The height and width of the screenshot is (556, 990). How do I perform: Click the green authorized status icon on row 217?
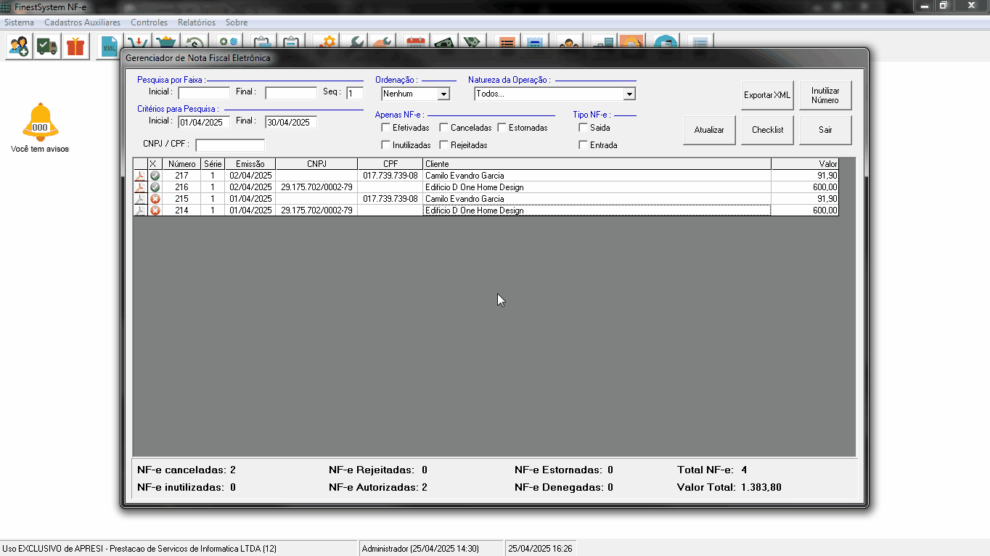tap(155, 176)
